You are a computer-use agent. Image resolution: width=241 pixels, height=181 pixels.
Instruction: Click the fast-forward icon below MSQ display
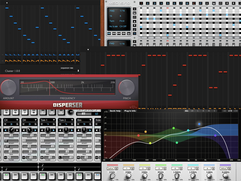[109, 33]
